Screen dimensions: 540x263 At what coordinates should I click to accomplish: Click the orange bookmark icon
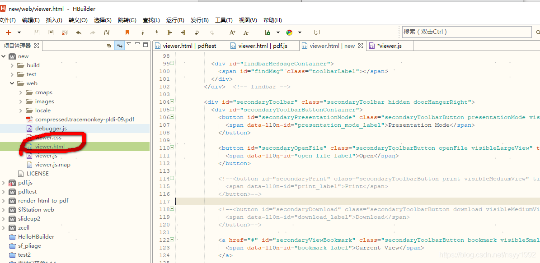pyautogui.click(x=127, y=32)
